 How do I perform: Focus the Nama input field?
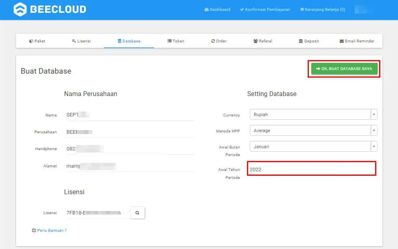pyautogui.click(x=130, y=115)
